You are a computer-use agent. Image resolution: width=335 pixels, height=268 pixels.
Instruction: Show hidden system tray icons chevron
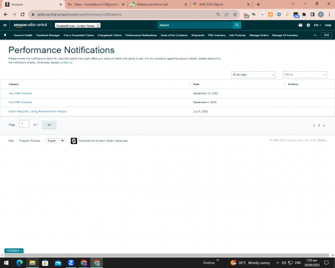tap(277, 263)
